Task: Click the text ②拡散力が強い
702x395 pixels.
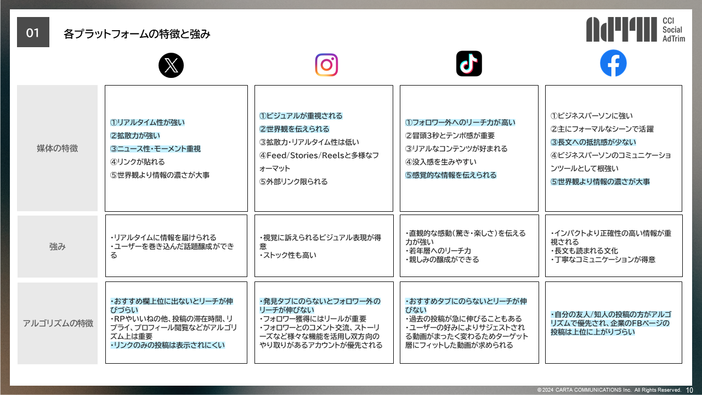Action: [x=135, y=136]
